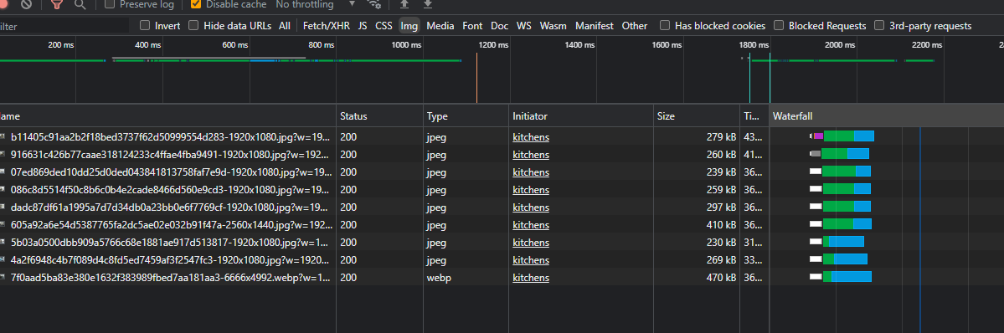Click the file icon beside b11405c91aa2 request

pyautogui.click(x=3, y=137)
